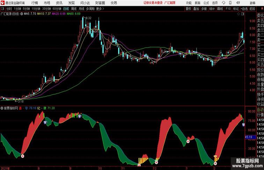Open the 市场 menu

coord(47,3)
